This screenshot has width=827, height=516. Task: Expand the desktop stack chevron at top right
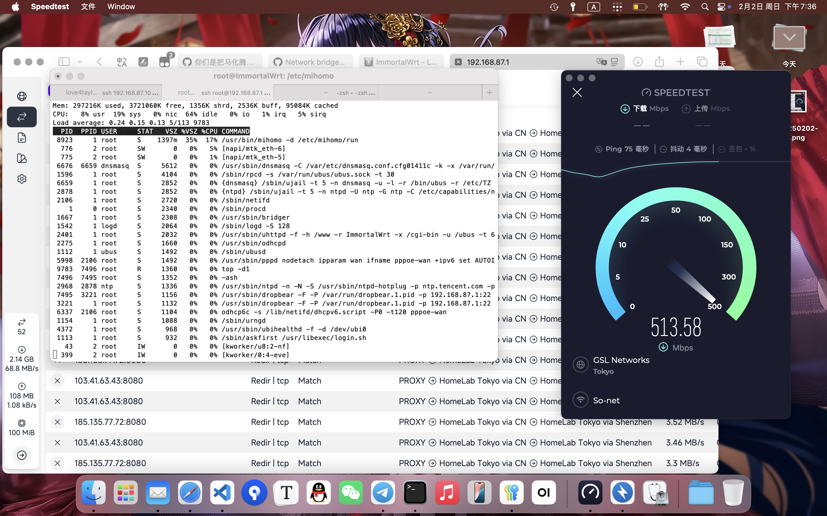(789, 38)
